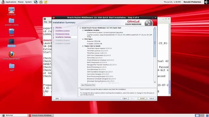Click the date and time clock
Viewport: 209px width, 117px height.
click(172, 2)
